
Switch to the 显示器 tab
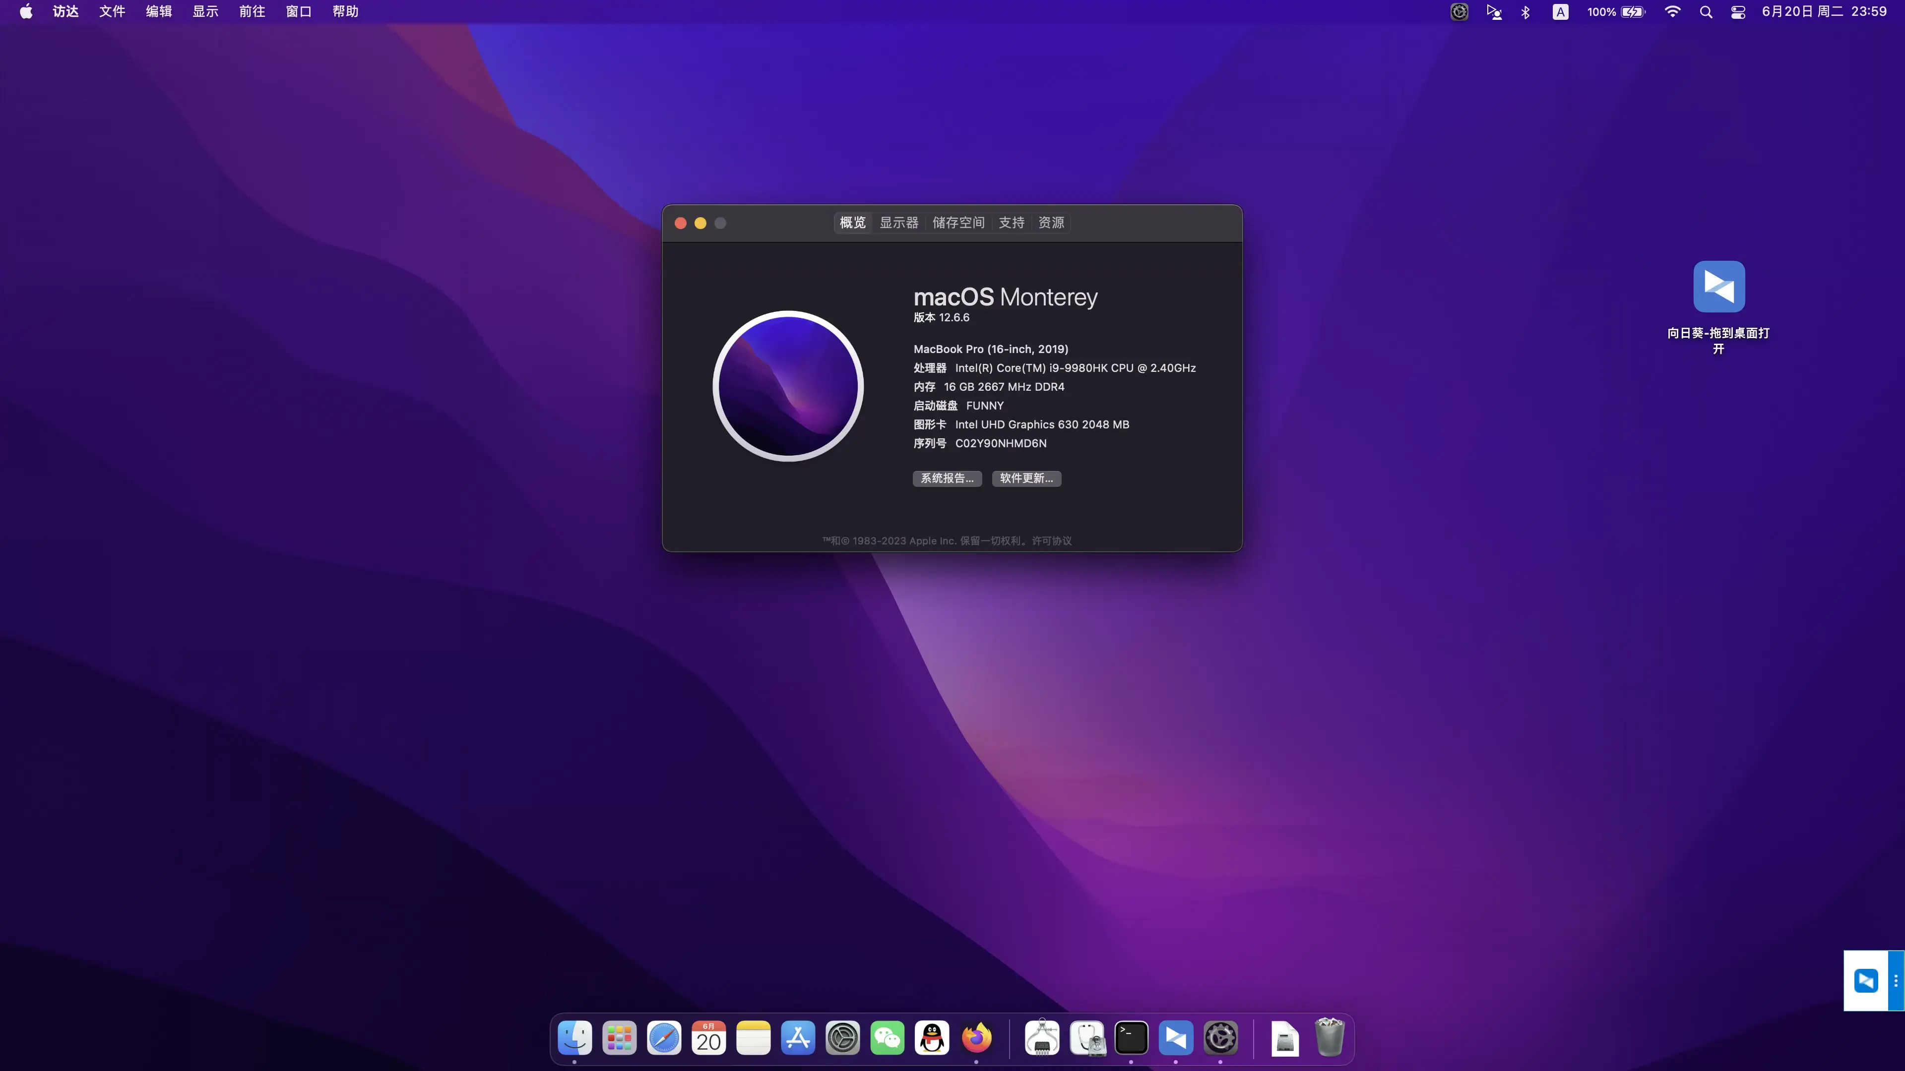pos(898,223)
